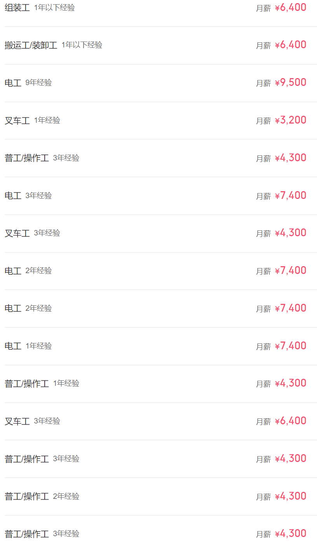This screenshot has height=542, width=317.
Task: Open the 电工 title with 3年经验
Action: coord(13,195)
